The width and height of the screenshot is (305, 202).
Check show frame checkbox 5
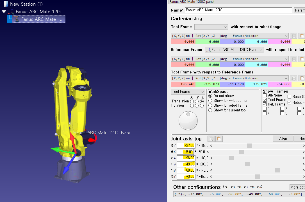pyautogui.click(x=282, y=113)
